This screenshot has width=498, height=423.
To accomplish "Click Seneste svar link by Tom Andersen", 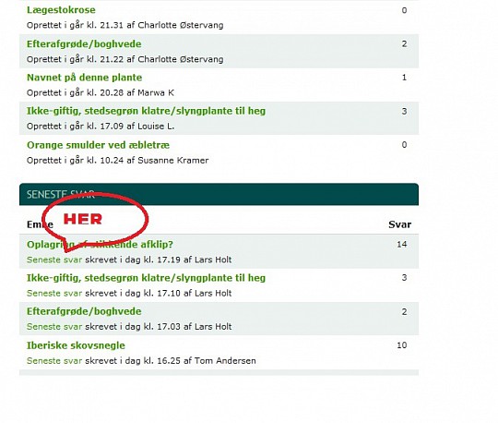I will click(x=54, y=361).
